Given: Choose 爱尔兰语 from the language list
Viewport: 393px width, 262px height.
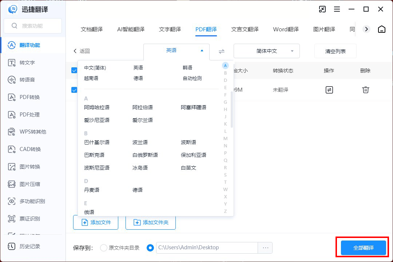Looking at the screenshot, I should click(x=143, y=120).
